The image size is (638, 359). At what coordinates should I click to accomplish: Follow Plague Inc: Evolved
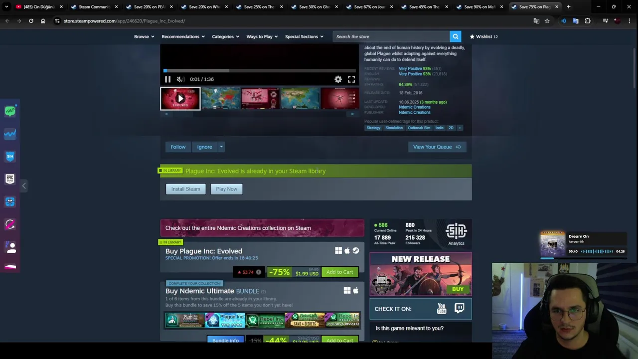(x=178, y=147)
